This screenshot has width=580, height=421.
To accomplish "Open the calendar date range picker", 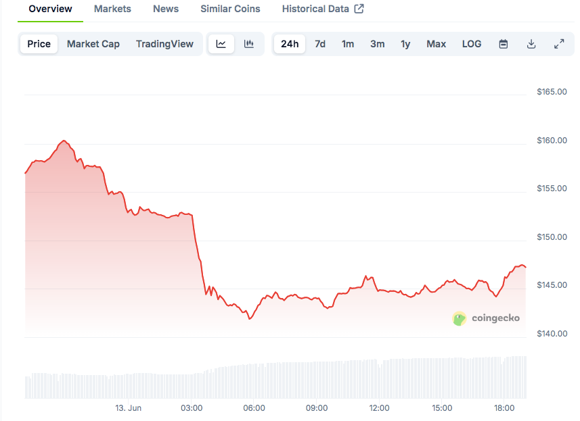I will 504,44.
